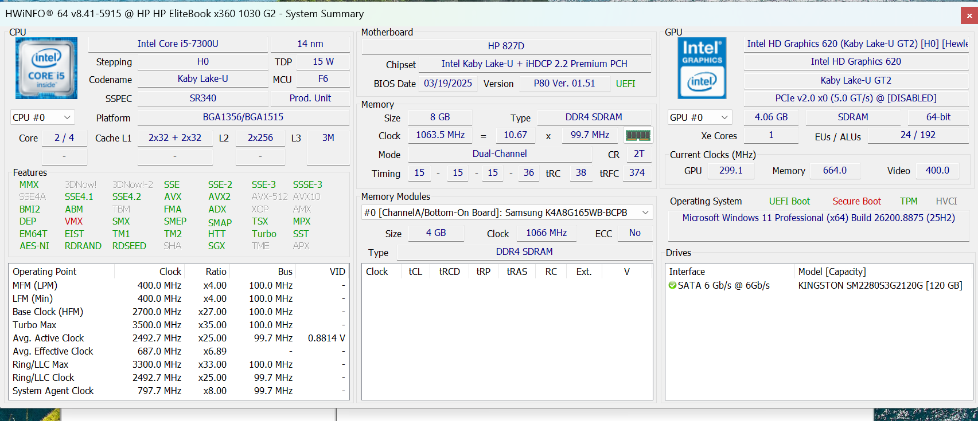978x421 pixels.
Task: Click the L2 cache value 2x256
Action: pyautogui.click(x=260, y=138)
